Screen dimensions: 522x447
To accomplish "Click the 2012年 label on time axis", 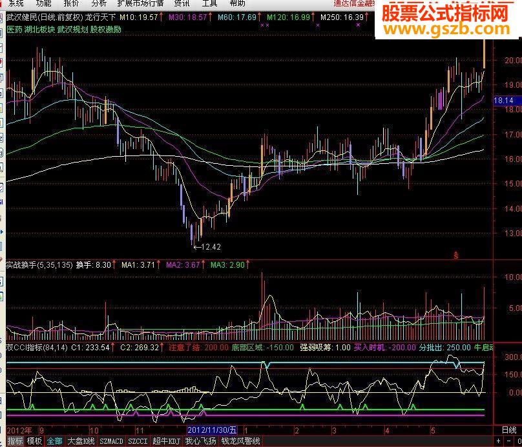I will coord(19,430).
